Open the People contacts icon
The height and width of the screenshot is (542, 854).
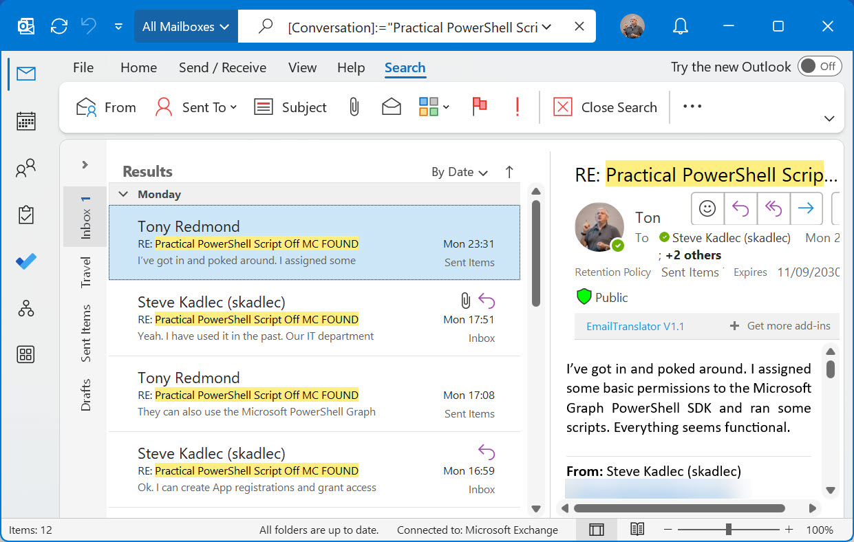pos(26,169)
